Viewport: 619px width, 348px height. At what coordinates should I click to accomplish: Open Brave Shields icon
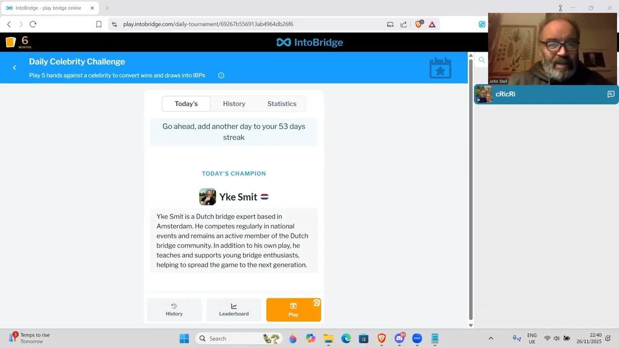[419, 24]
